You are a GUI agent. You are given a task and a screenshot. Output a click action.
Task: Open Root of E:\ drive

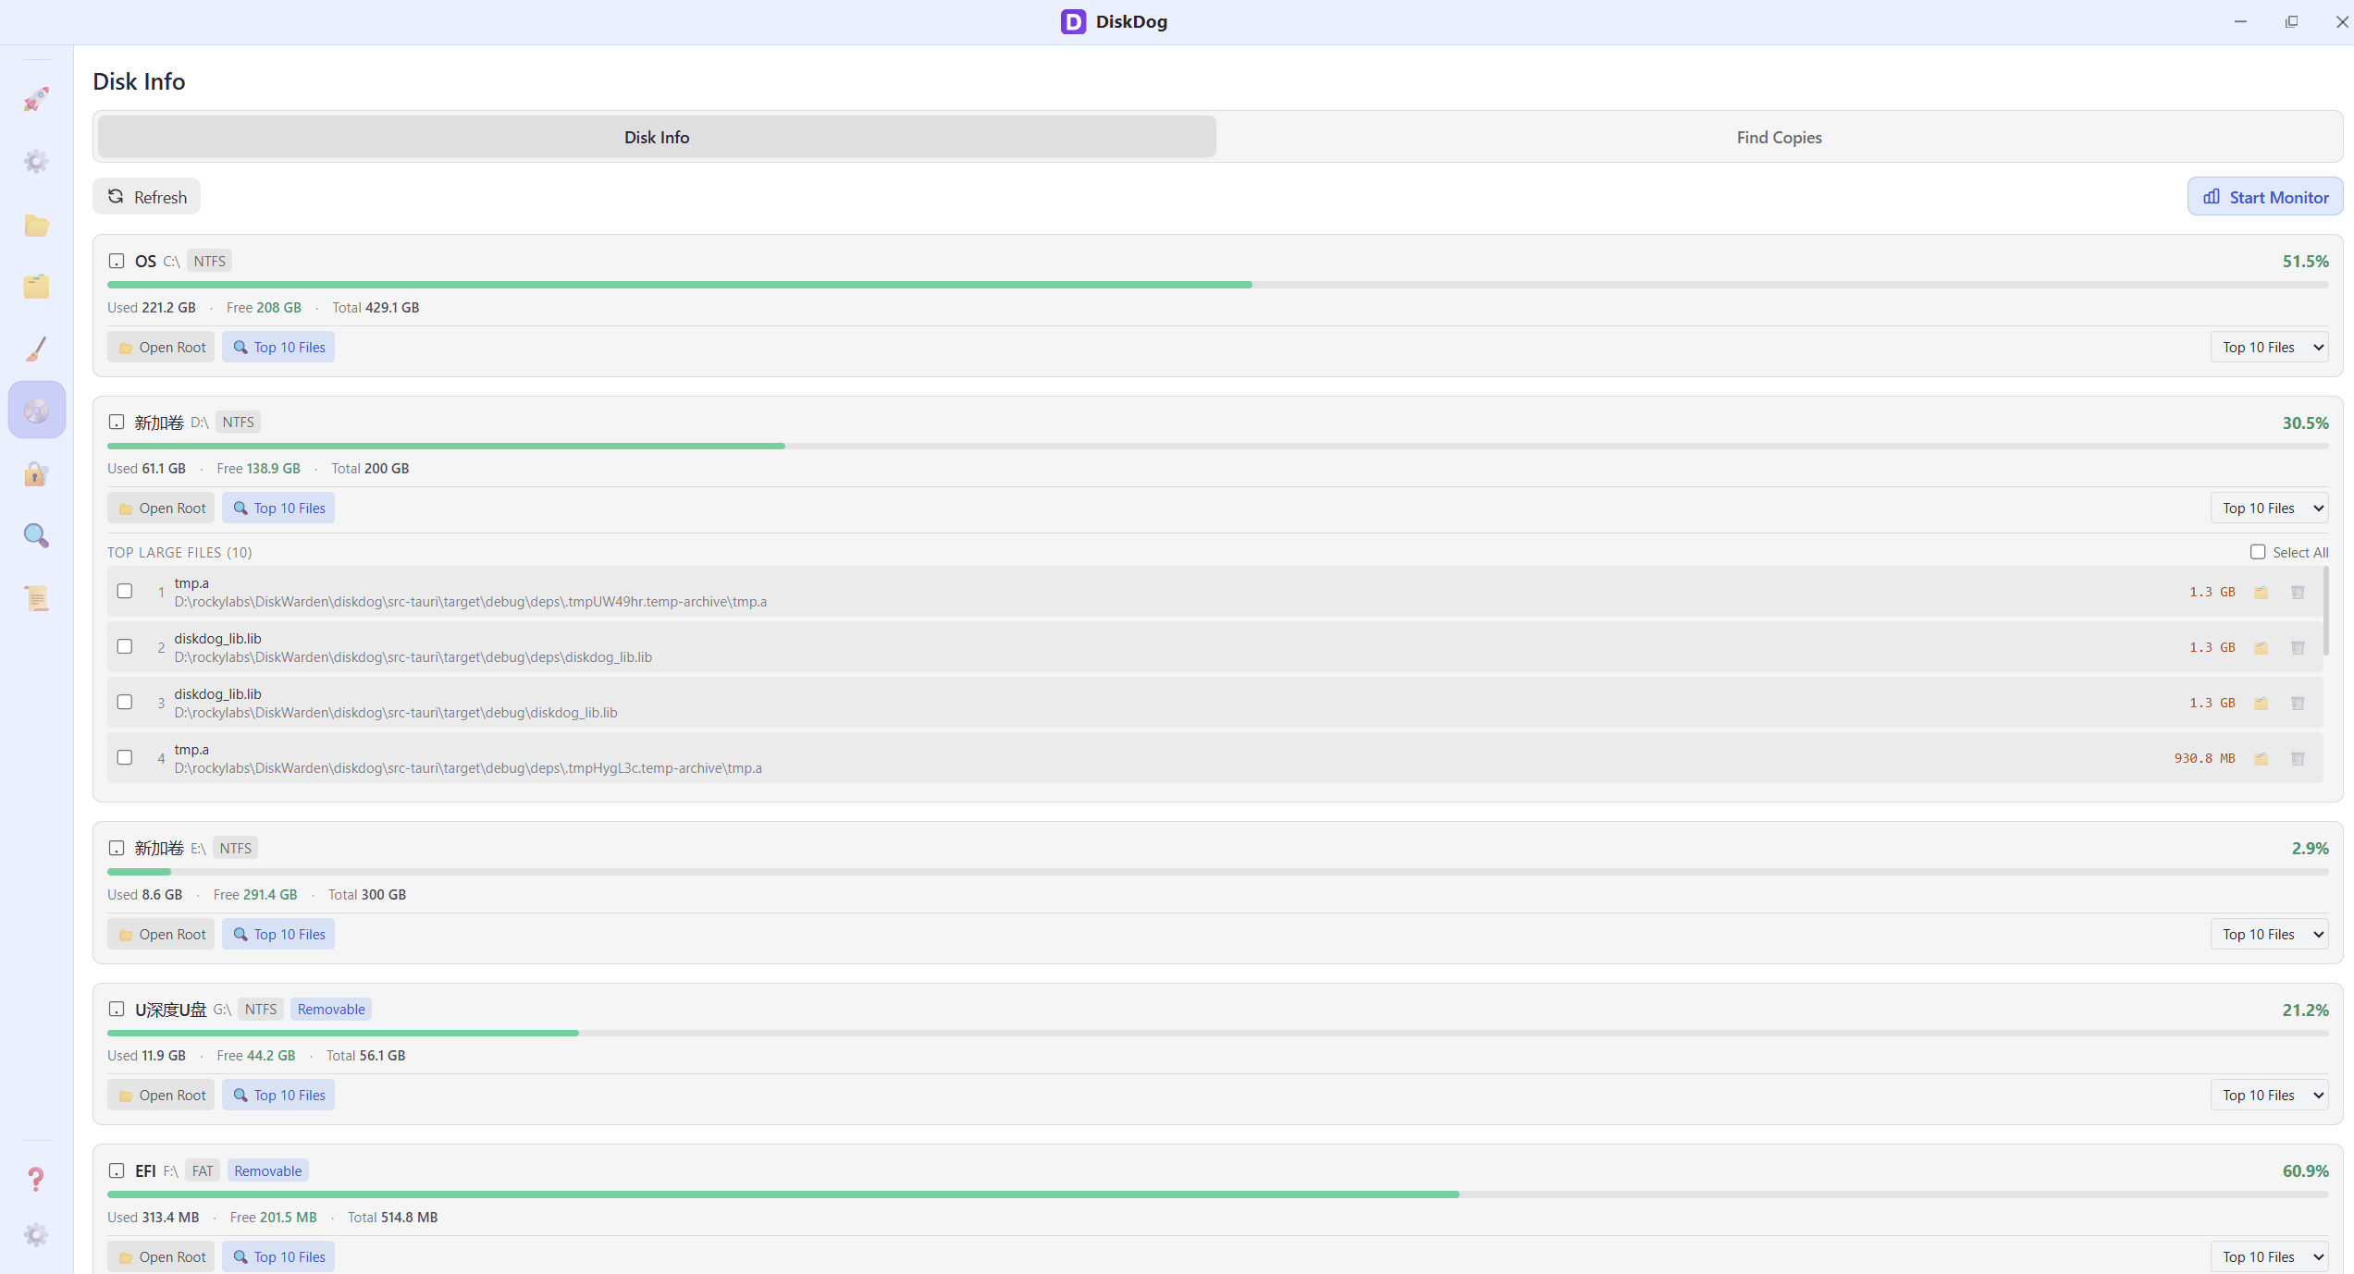[161, 935]
